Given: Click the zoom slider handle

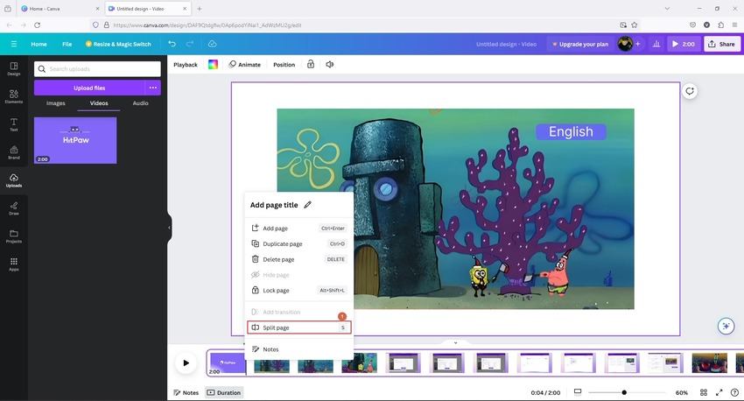Looking at the screenshot, I should [624, 392].
